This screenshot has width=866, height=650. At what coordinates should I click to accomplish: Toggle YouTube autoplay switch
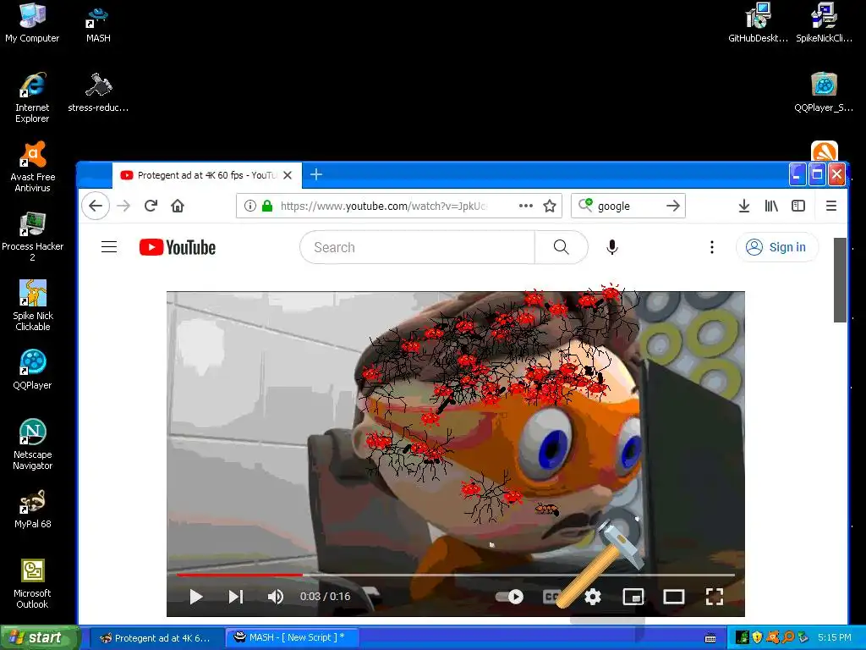pyautogui.click(x=510, y=597)
